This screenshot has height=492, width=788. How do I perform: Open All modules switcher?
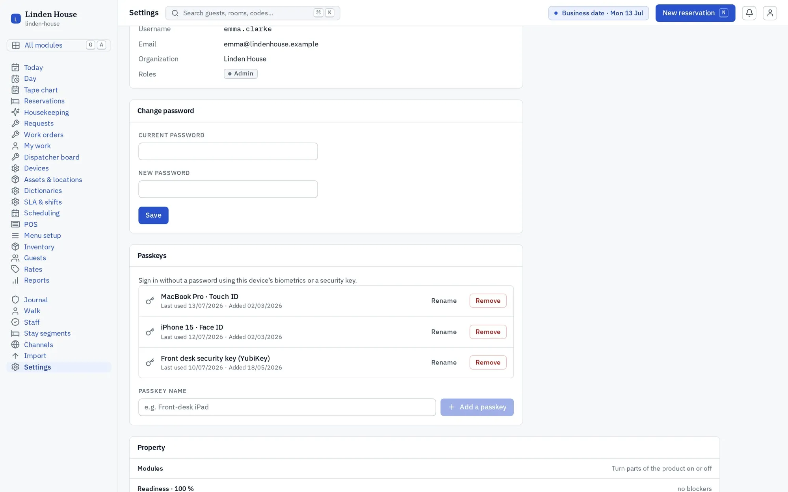click(59, 45)
